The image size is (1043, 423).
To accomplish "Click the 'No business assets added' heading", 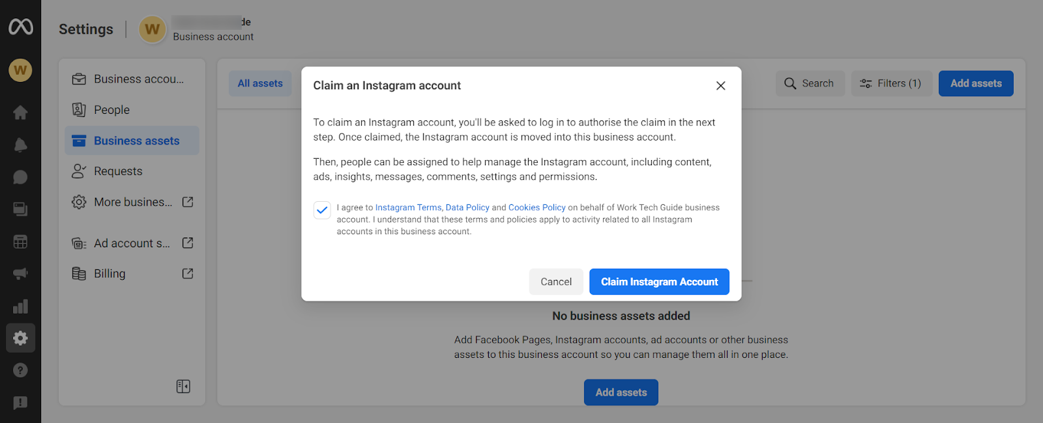I will point(621,316).
